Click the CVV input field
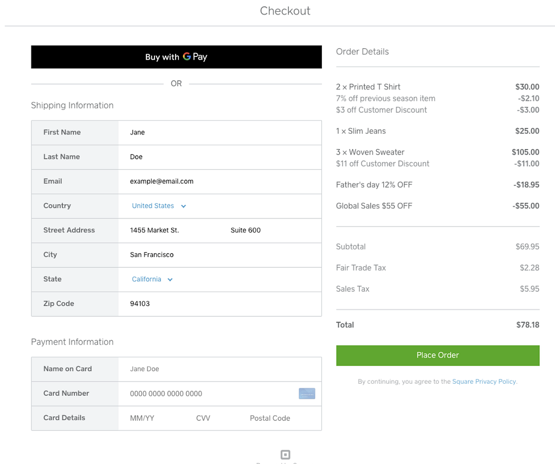 (x=212, y=417)
